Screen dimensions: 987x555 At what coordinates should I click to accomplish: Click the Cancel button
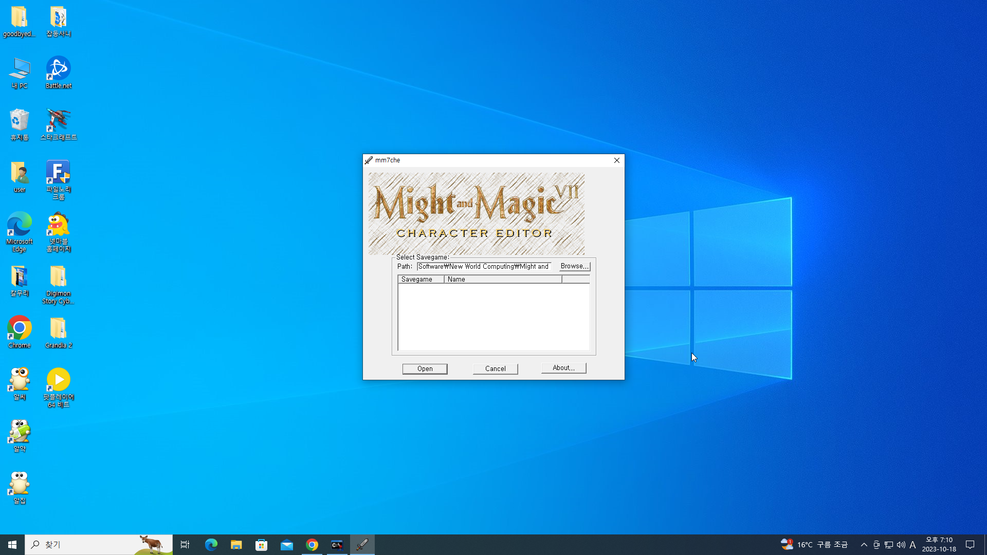[495, 368]
